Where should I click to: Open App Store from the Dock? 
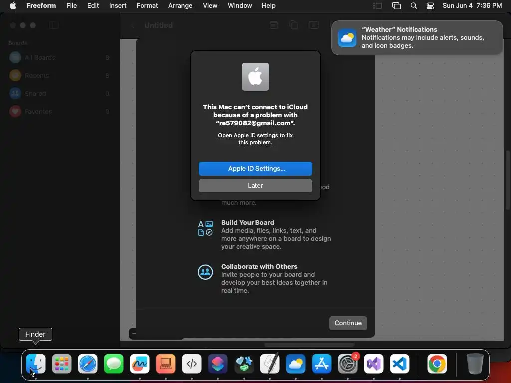pos(322,364)
